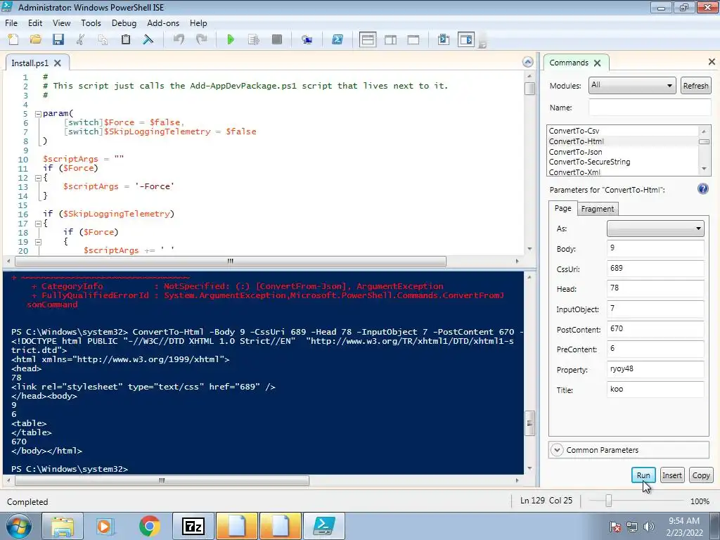720x540 pixels.
Task: Open the toolbar options overflow arrow
Action: (x=482, y=44)
